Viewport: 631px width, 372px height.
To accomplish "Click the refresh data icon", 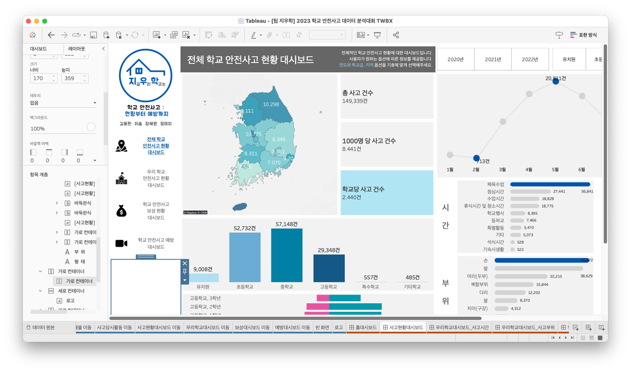I will coord(135,35).
